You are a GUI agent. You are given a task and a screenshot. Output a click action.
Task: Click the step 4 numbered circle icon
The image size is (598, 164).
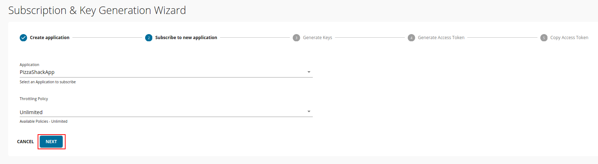(411, 38)
